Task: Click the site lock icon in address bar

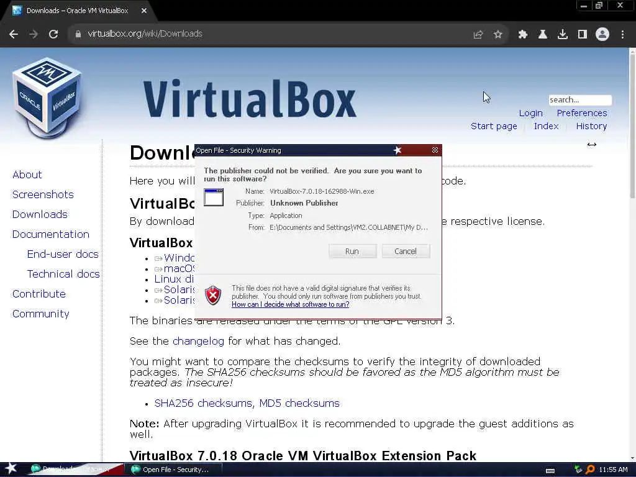Action: [78, 34]
